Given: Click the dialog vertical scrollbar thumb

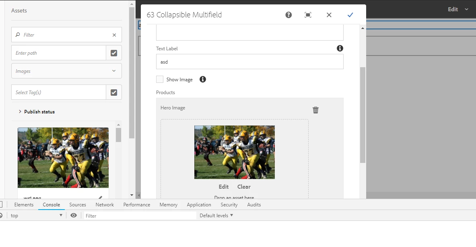Looking at the screenshot, I should (x=363, y=115).
